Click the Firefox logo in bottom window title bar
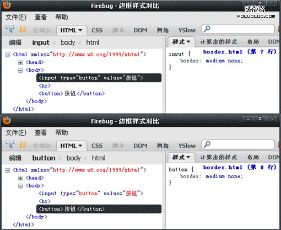Image resolution: width=281 pixels, height=230 pixels. (x=7, y=121)
